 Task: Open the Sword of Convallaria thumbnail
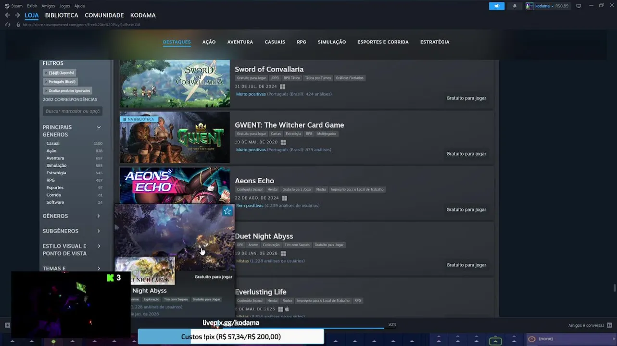[175, 84]
